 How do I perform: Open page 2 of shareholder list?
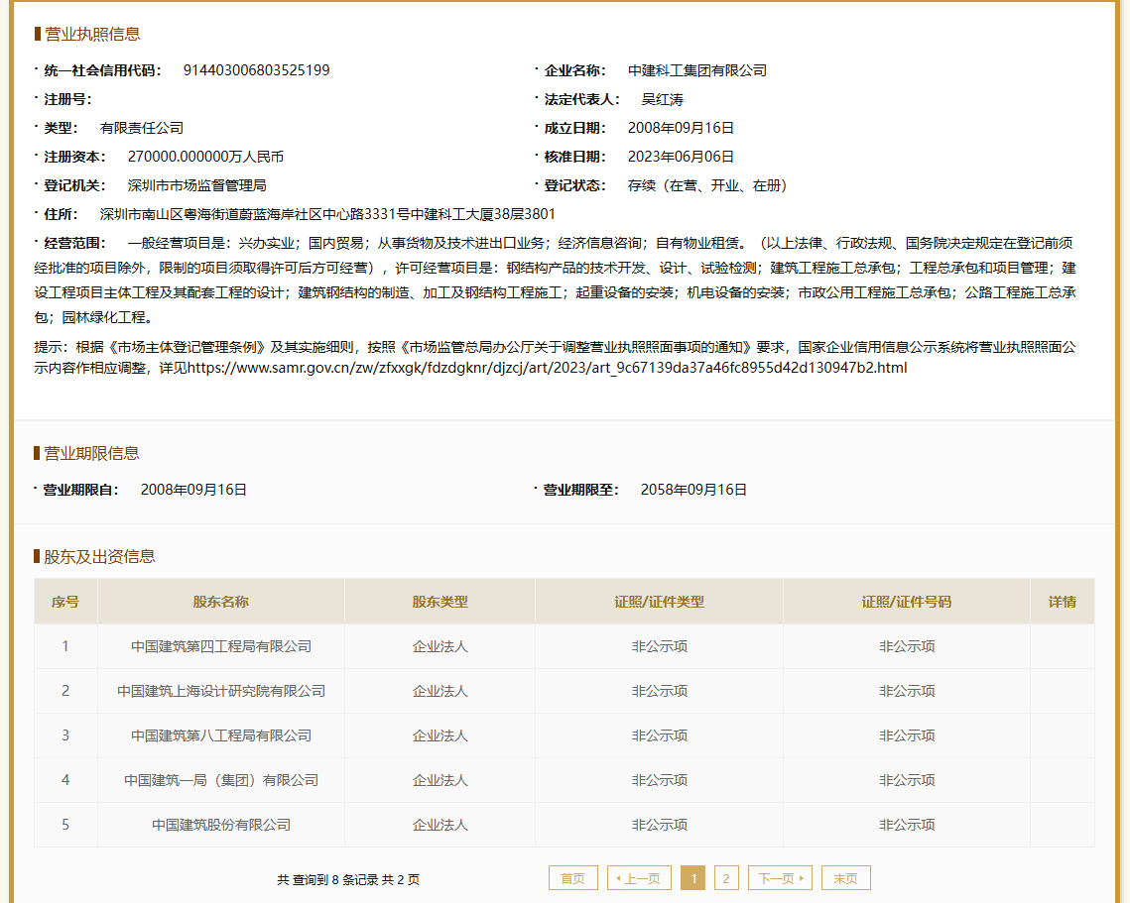pyautogui.click(x=725, y=878)
